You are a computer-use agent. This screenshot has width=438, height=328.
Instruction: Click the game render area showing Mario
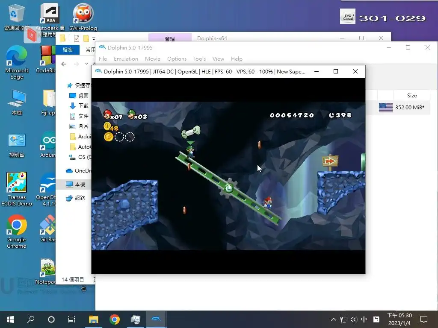(x=228, y=176)
